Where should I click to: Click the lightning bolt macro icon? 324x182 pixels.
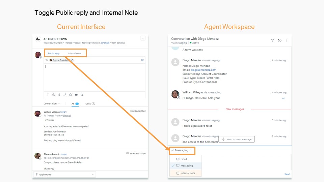pyautogui.click(x=36, y=174)
